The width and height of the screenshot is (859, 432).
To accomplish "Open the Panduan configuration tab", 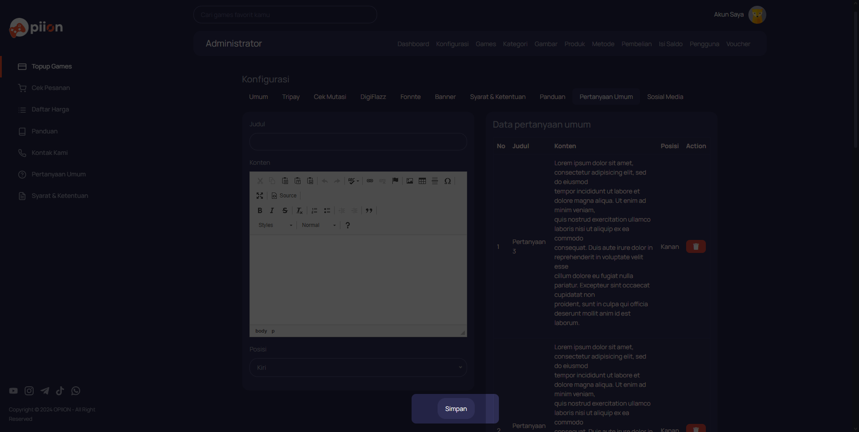I will pyautogui.click(x=552, y=97).
